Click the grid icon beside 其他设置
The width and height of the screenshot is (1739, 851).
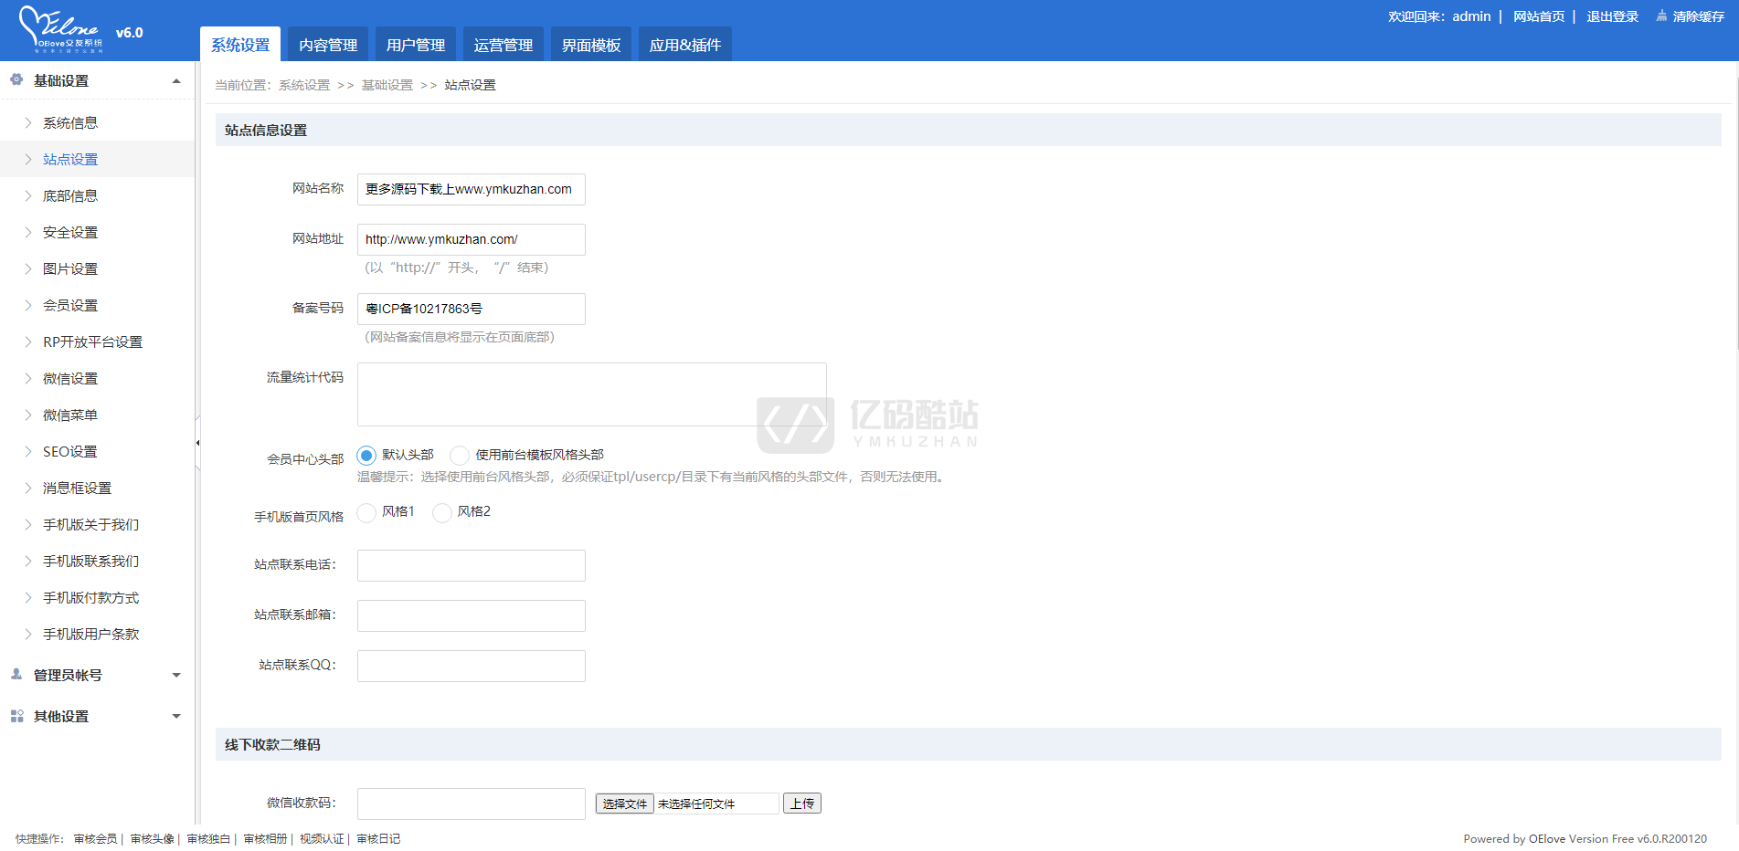pos(16,716)
